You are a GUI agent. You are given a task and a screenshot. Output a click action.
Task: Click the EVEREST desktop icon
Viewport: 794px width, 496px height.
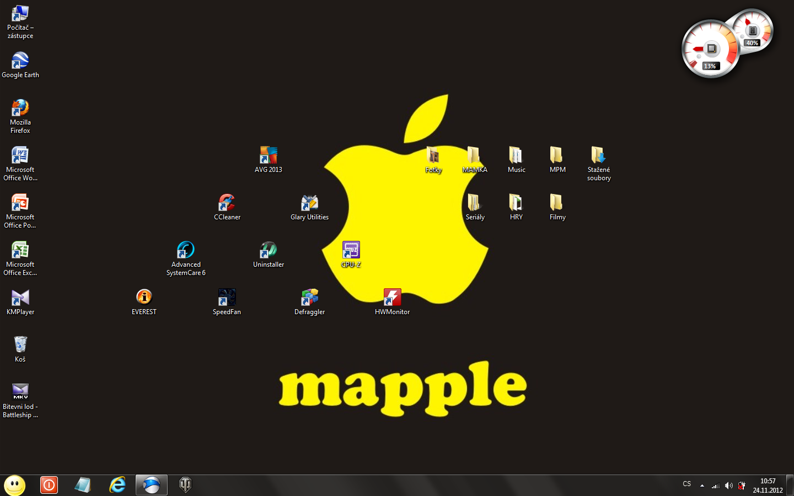[x=144, y=302]
